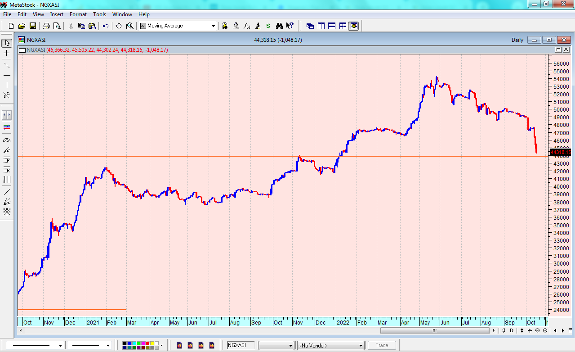The height and width of the screenshot is (352, 575).
Task: Expand the Moving Average indicator dropdown
Action: click(x=213, y=26)
